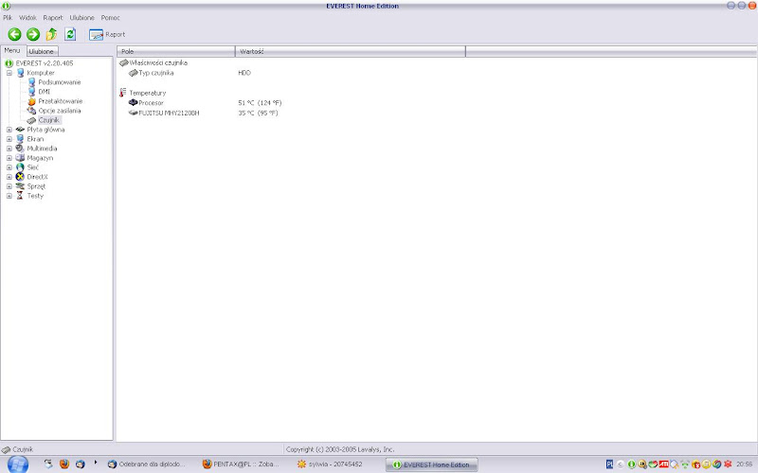Viewport: 758px width, 473px height.
Task: Click the 20:56 system clock
Action: 745,464
